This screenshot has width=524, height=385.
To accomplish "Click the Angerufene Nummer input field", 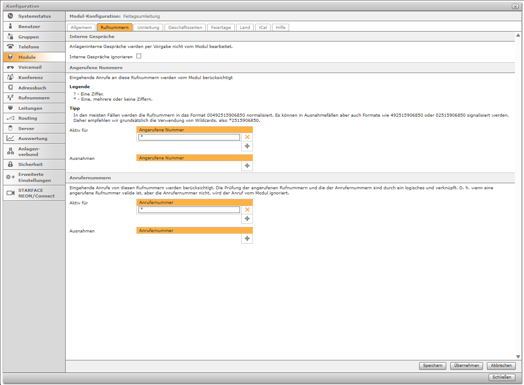I will pos(189,137).
